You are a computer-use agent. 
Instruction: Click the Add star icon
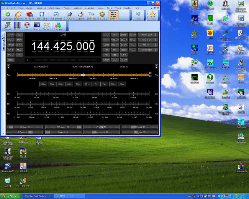click(152, 16)
